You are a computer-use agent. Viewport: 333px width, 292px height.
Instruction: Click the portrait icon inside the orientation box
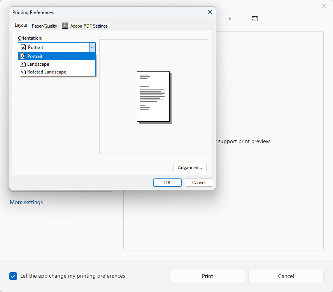(x=23, y=47)
